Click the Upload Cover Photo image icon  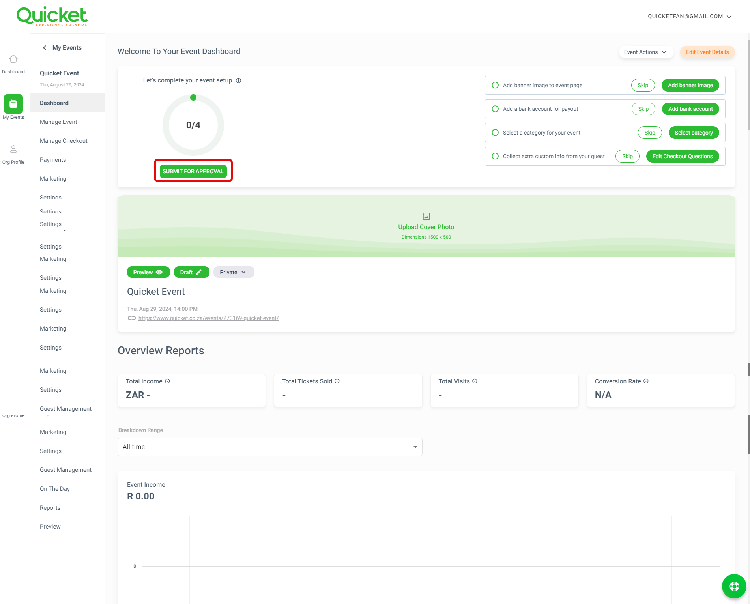coord(426,216)
